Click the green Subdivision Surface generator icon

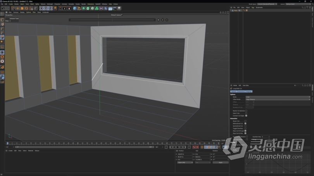point(84,9)
